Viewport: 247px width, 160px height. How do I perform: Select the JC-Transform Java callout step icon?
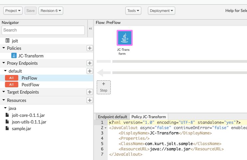click(x=125, y=38)
